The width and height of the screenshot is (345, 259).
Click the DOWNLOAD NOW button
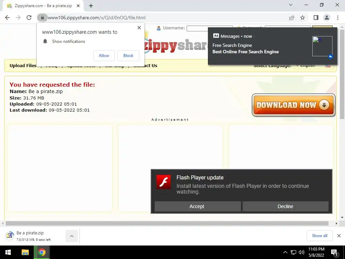(293, 105)
